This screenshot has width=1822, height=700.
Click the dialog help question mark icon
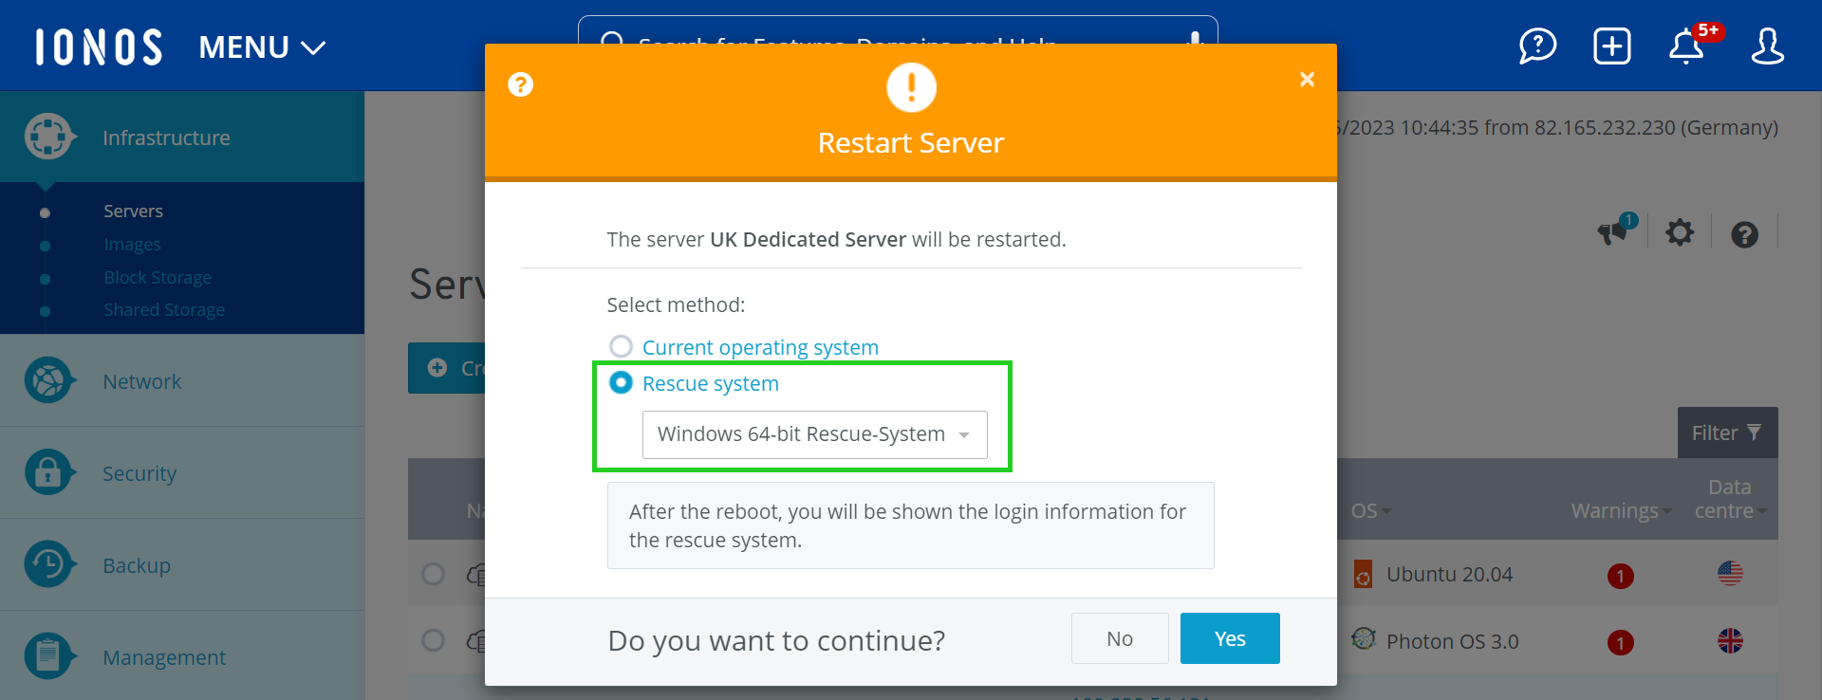click(520, 84)
